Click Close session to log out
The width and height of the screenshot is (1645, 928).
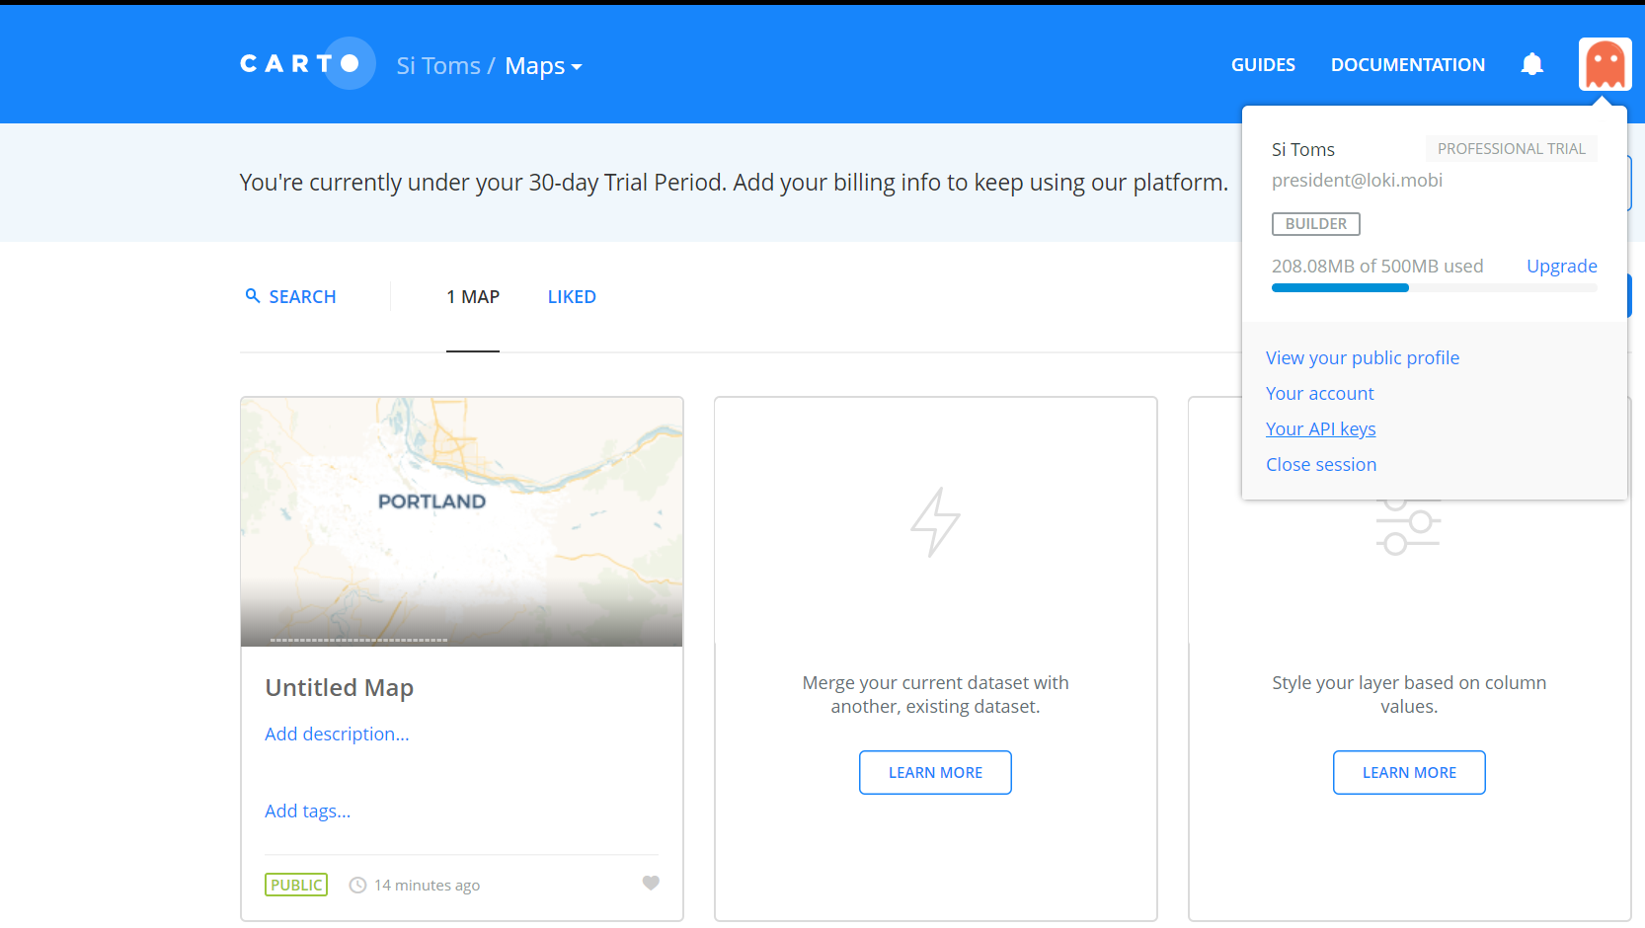[1321, 465]
